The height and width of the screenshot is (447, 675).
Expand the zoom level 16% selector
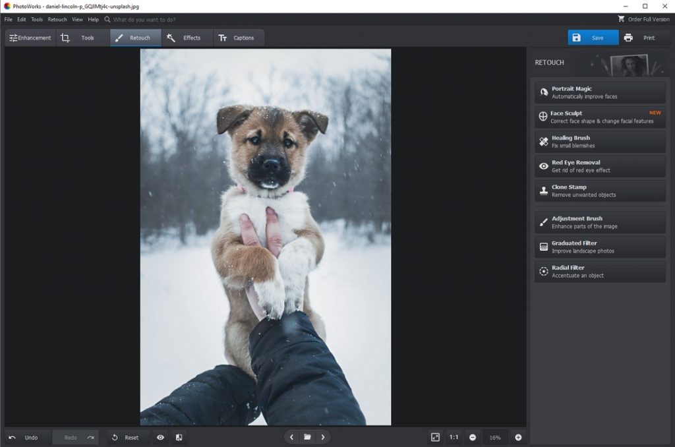pyautogui.click(x=494, y=437)
